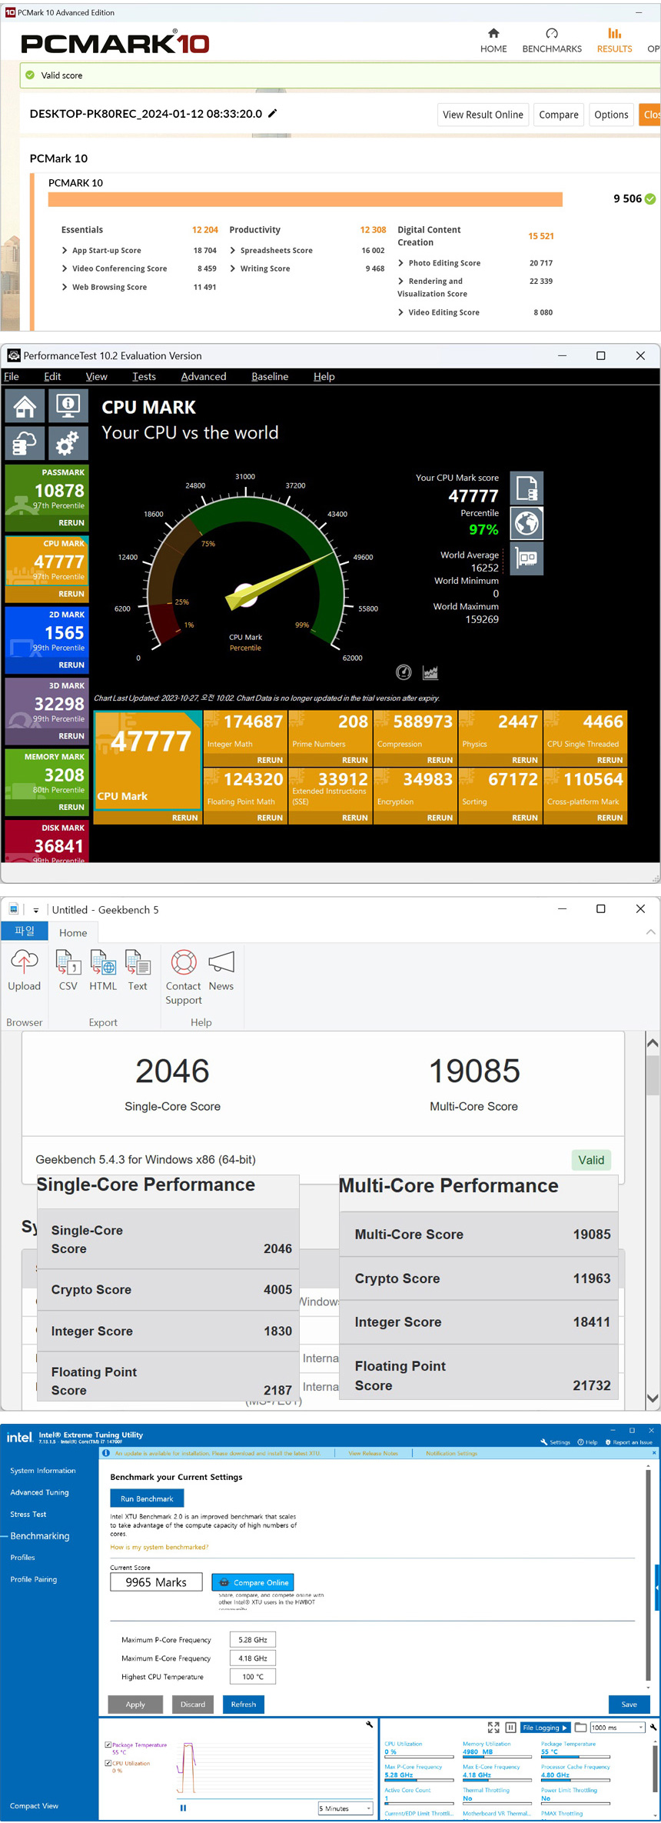The width and height of the screenshot is (661, 1823).
Task: Click the Compare Online button in XTU
Action: click(253, 1582)
